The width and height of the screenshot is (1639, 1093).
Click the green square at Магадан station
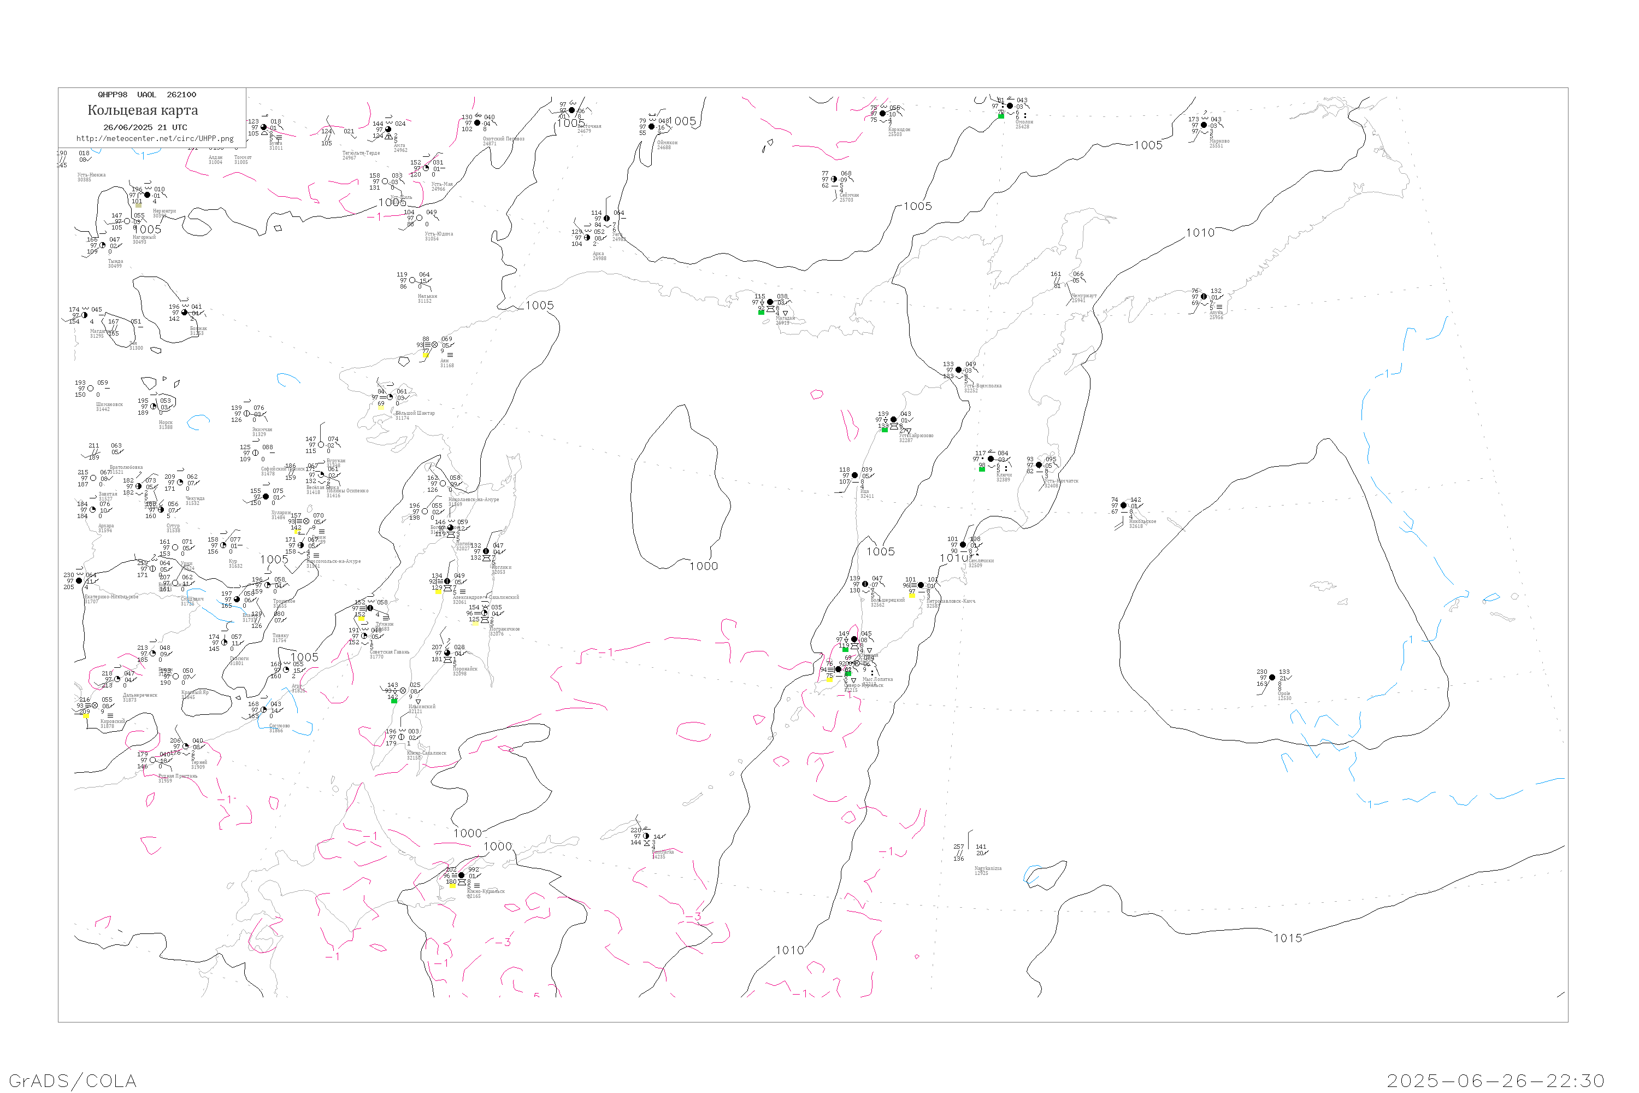coord(761,312)
